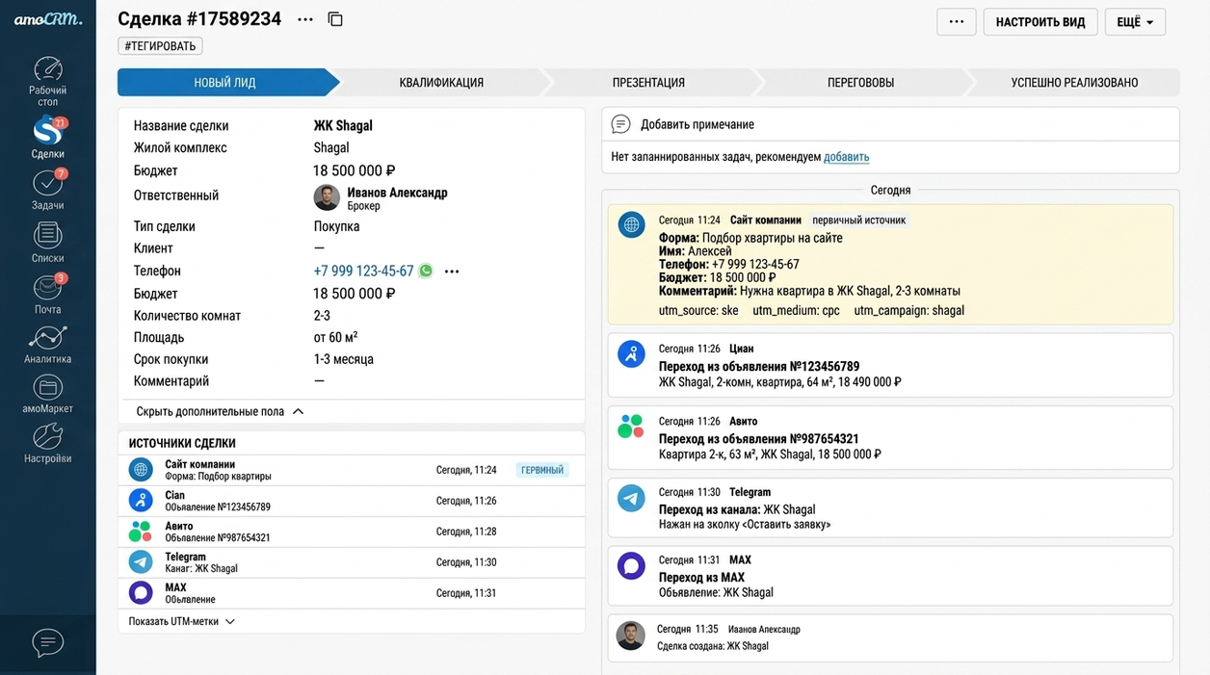This screenshot has width=1210, height=675.
Task: Copy the deal using icon next to title
Action: (x=335, y=19)
